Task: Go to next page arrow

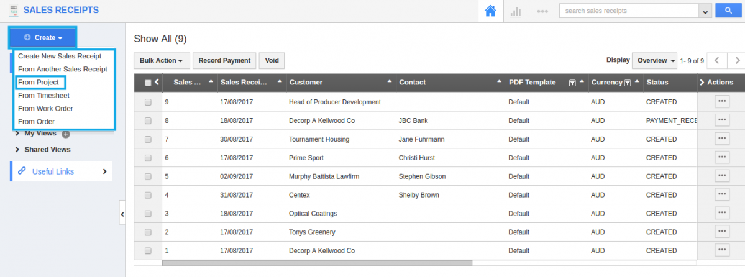Action: coord(738,60)
